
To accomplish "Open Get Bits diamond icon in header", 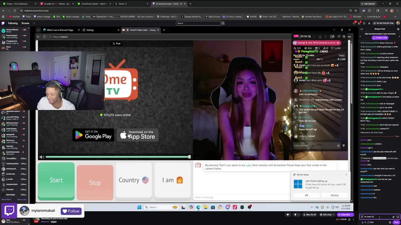I will (369, 23).
